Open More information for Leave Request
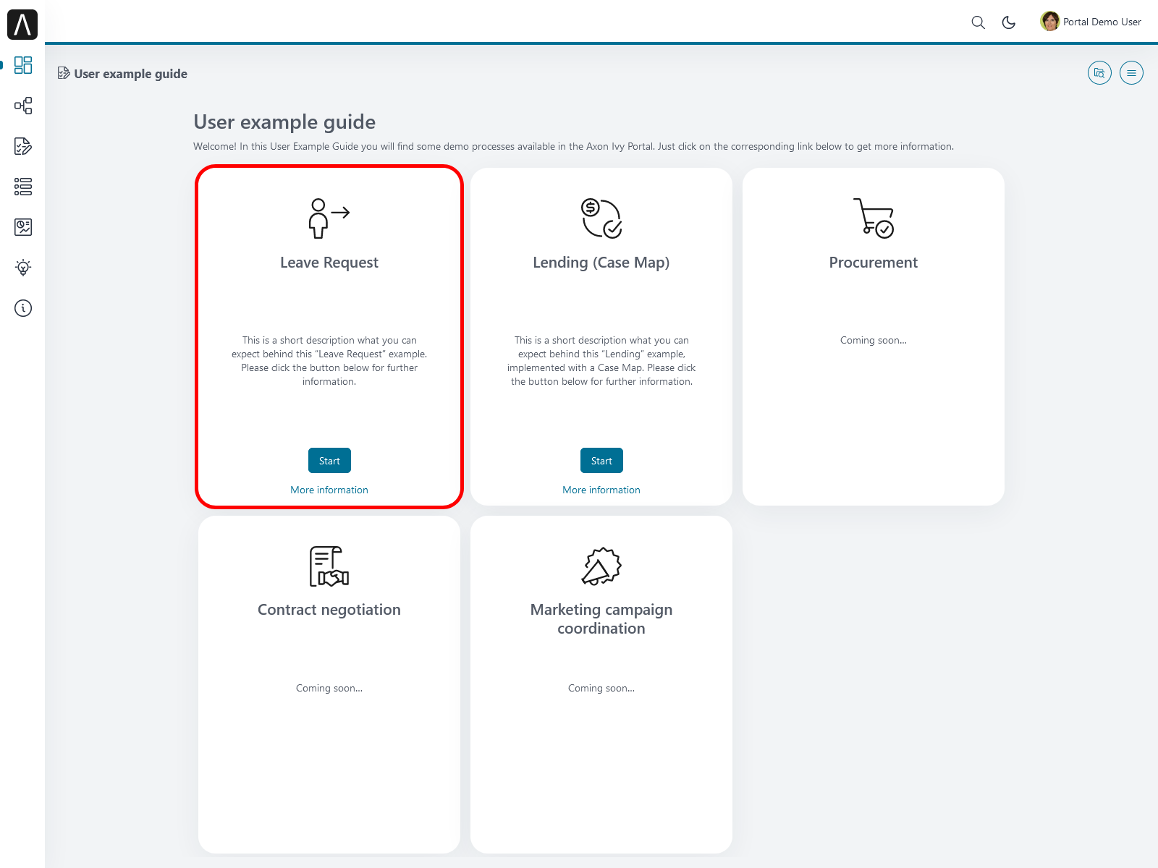Image resolution: width=1158 pixels, height=868 pixels. point(329,490)
